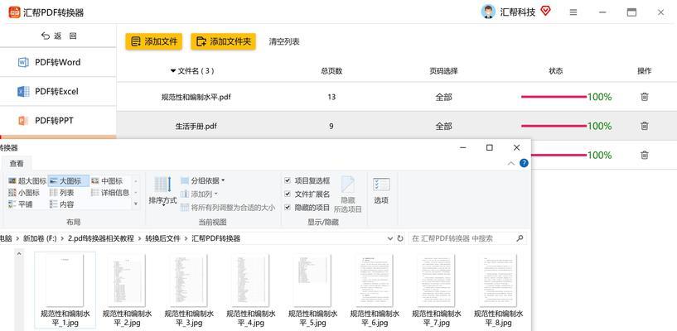Open Explorer 选项 folder options

click(381, 191)
